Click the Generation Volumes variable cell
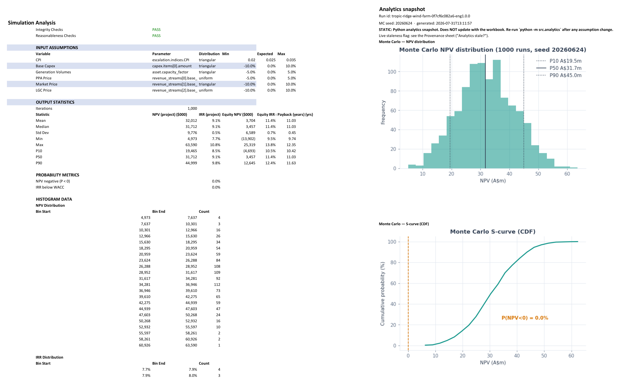620x384 pixels. (53, 72)
